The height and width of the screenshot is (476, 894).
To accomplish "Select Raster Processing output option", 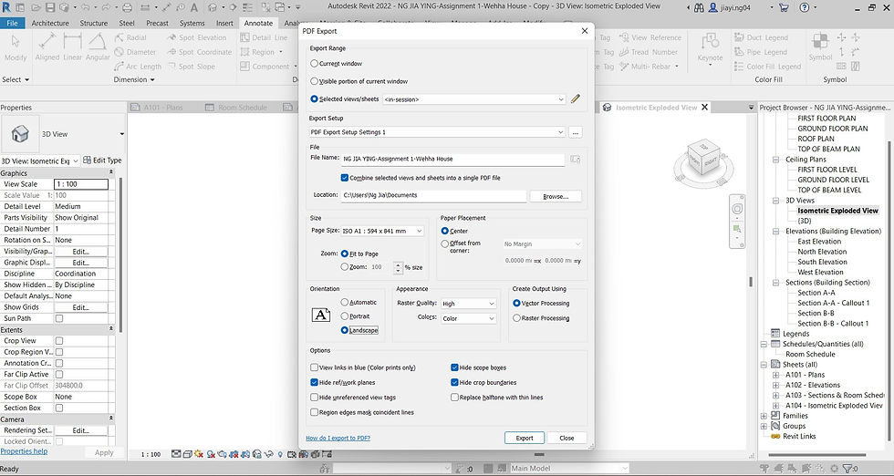I will point(516,318).
